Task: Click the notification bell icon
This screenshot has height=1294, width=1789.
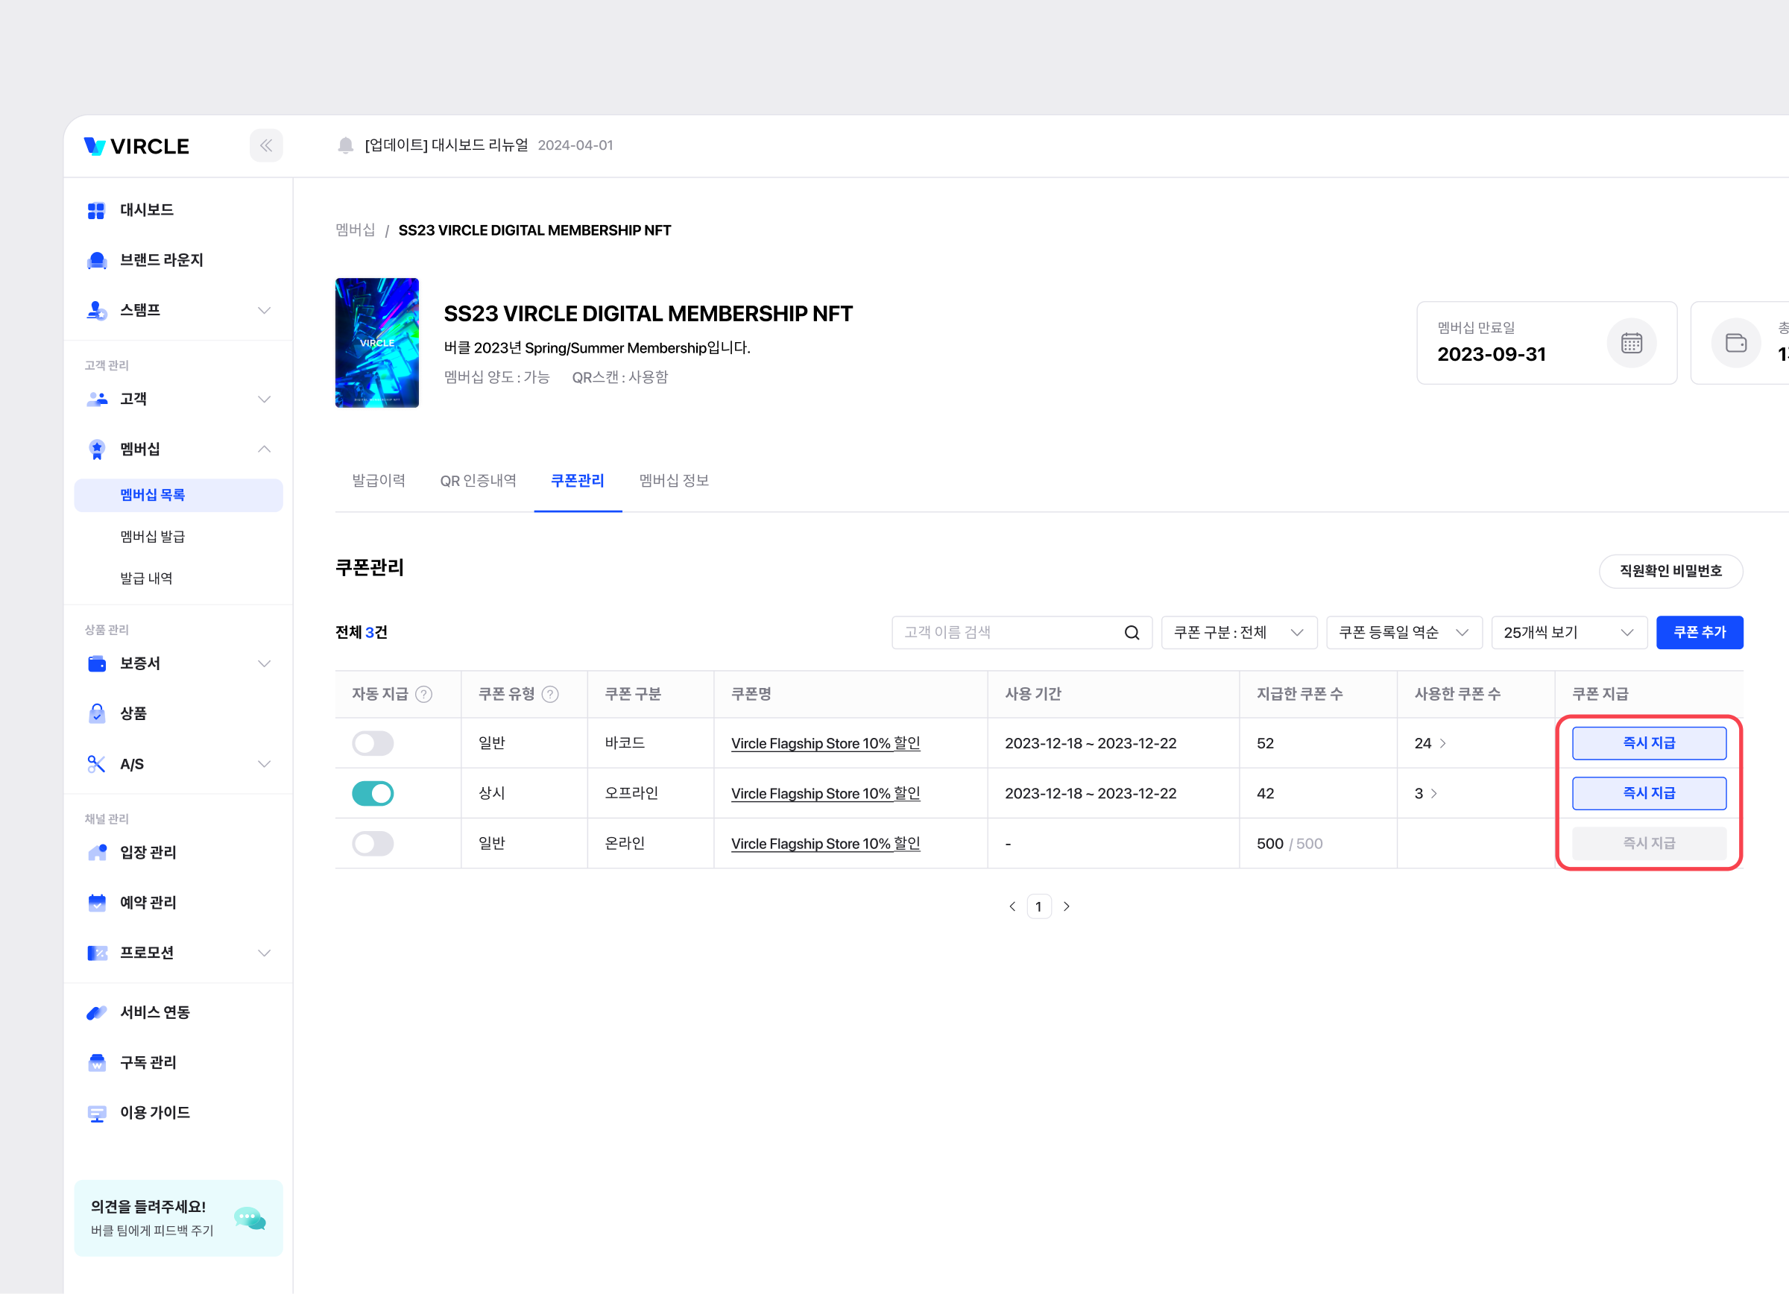Action: pyautogui.click(x=344, y=145)
